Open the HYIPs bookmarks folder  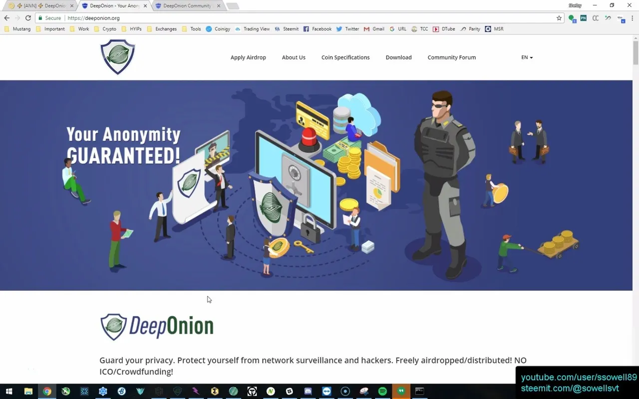[132, 29]
